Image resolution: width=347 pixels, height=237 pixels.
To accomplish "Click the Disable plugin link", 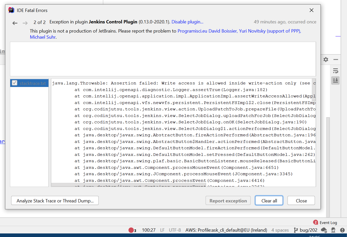I will click(x=187, y=22).
